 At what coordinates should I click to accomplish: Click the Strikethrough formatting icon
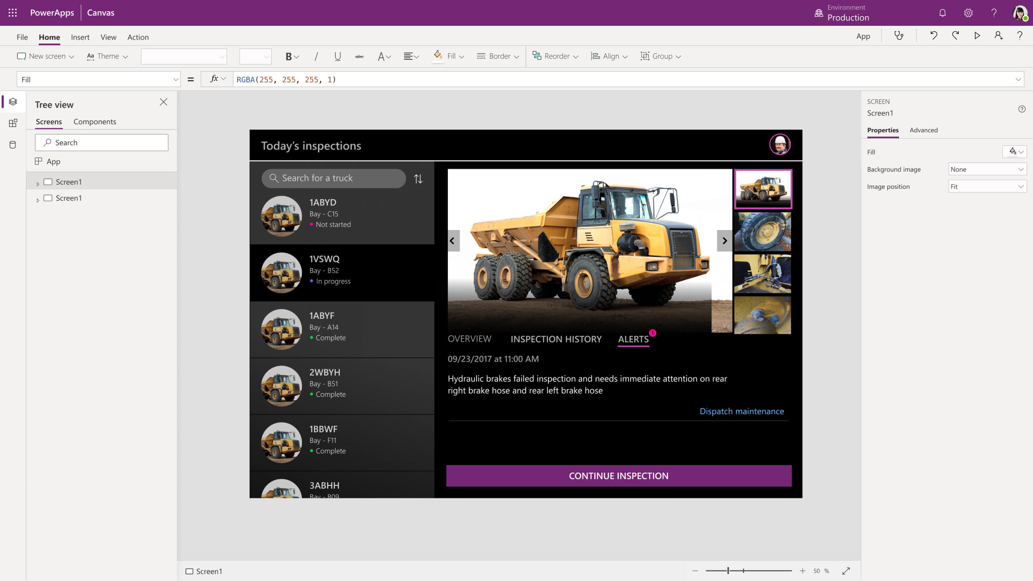click(x=360, y=56)
